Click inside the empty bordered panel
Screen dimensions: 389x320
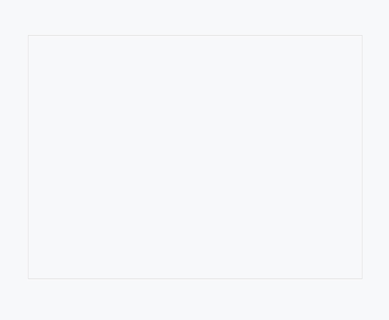[x=195, y=157]
